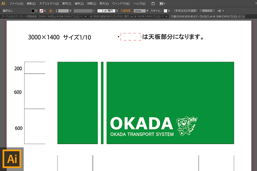Switch to the テーブルクロステンプレート document tab
257x171 pixels.
[x=42, y=16]
